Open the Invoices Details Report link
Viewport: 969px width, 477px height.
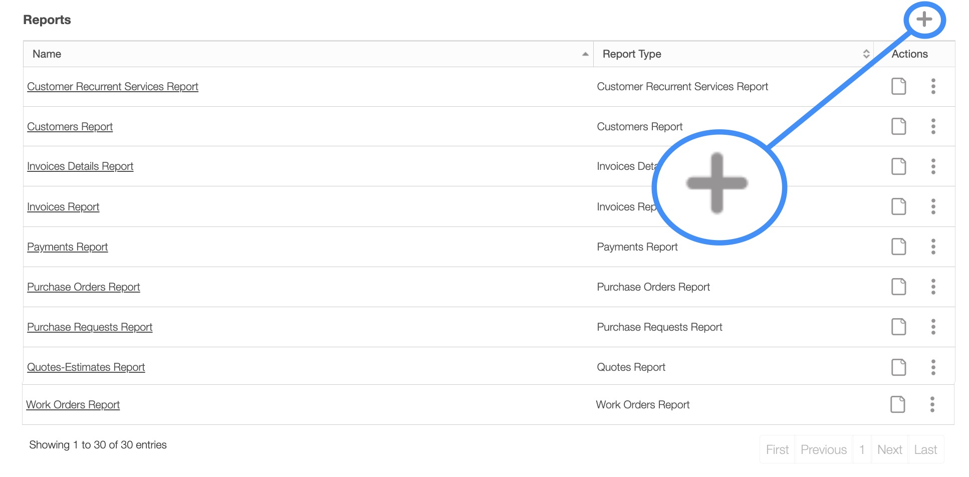point(80,166)
